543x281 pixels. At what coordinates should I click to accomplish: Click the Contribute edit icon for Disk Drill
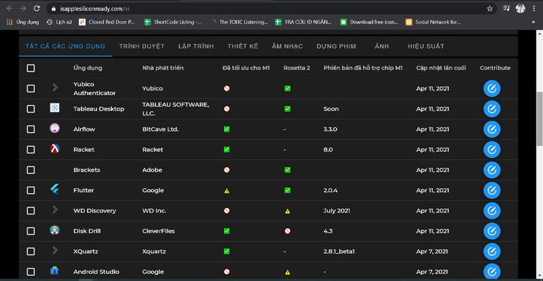(x=491, y=231)
